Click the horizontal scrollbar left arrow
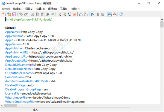 point(2,105)
